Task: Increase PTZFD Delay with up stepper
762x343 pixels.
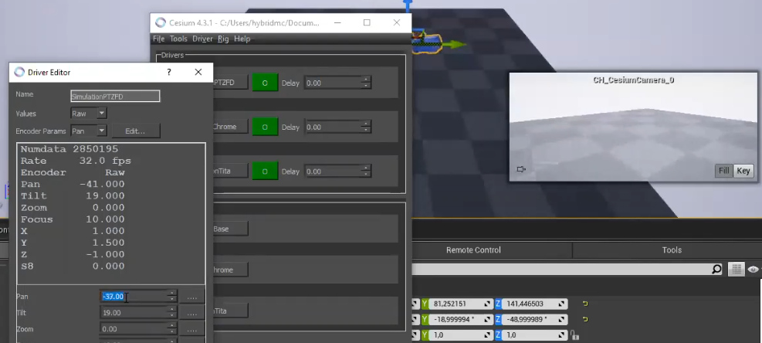Action: click(365, 80)
